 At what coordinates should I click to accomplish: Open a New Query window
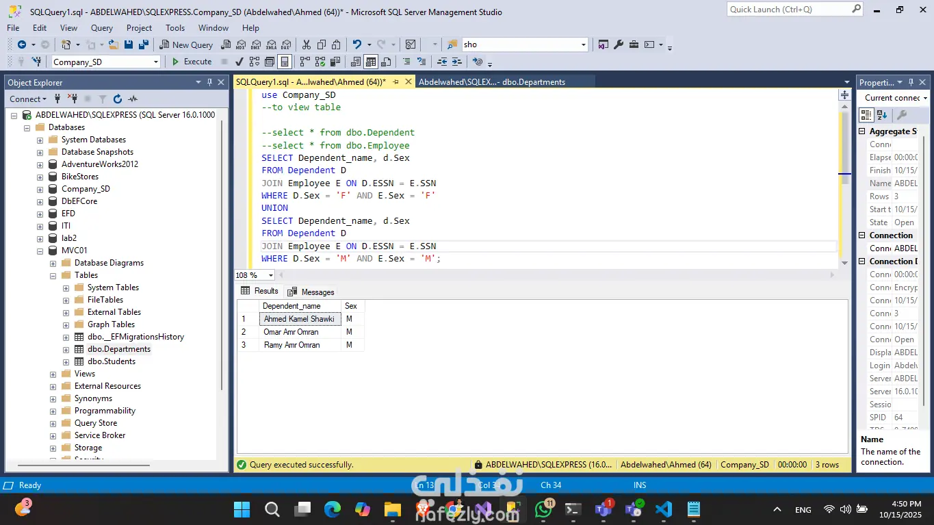point(186,44)
